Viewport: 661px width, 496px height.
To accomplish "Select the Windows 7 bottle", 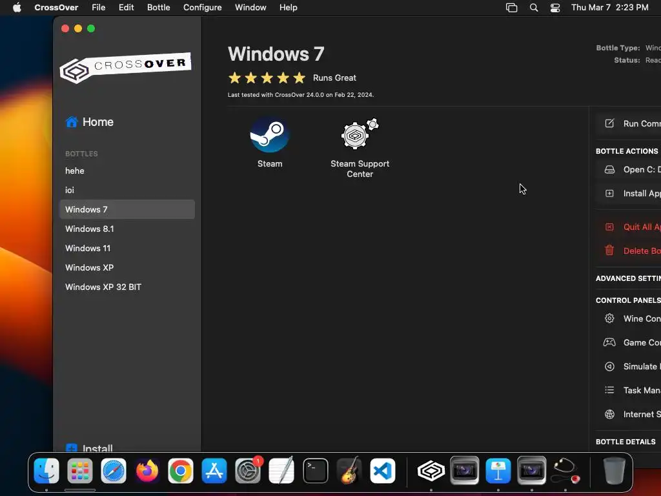I will (127, 210).
